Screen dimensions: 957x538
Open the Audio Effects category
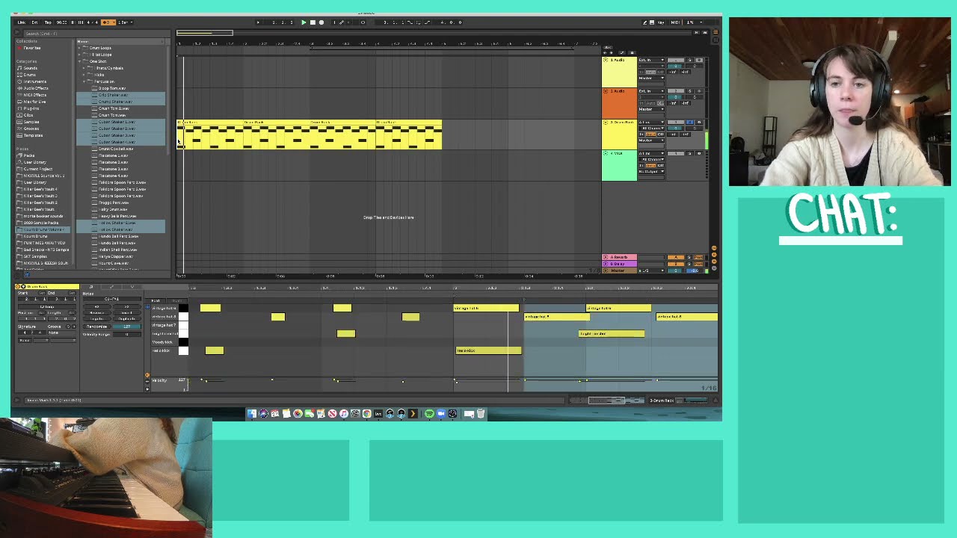[36, 88]
